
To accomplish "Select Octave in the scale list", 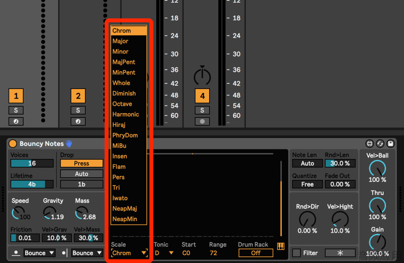I will (x=129, y=104).
